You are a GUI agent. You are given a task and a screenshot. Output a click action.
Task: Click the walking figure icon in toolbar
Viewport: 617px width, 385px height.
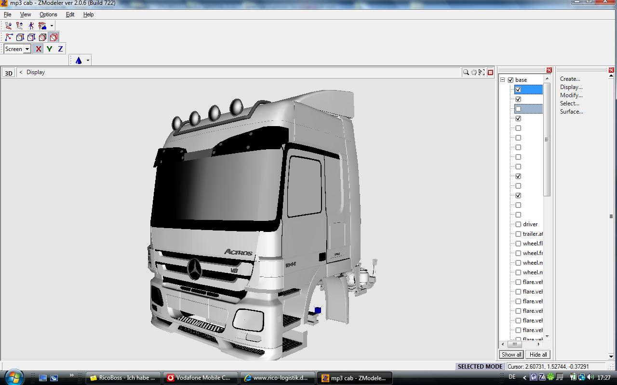31,26
